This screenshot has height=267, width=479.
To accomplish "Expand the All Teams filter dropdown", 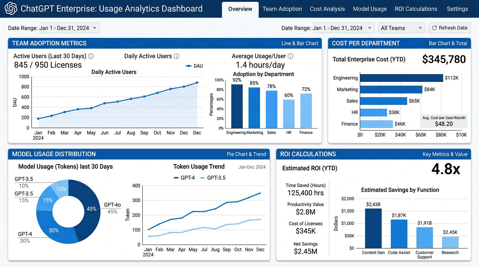I will [x=401, y=28].
